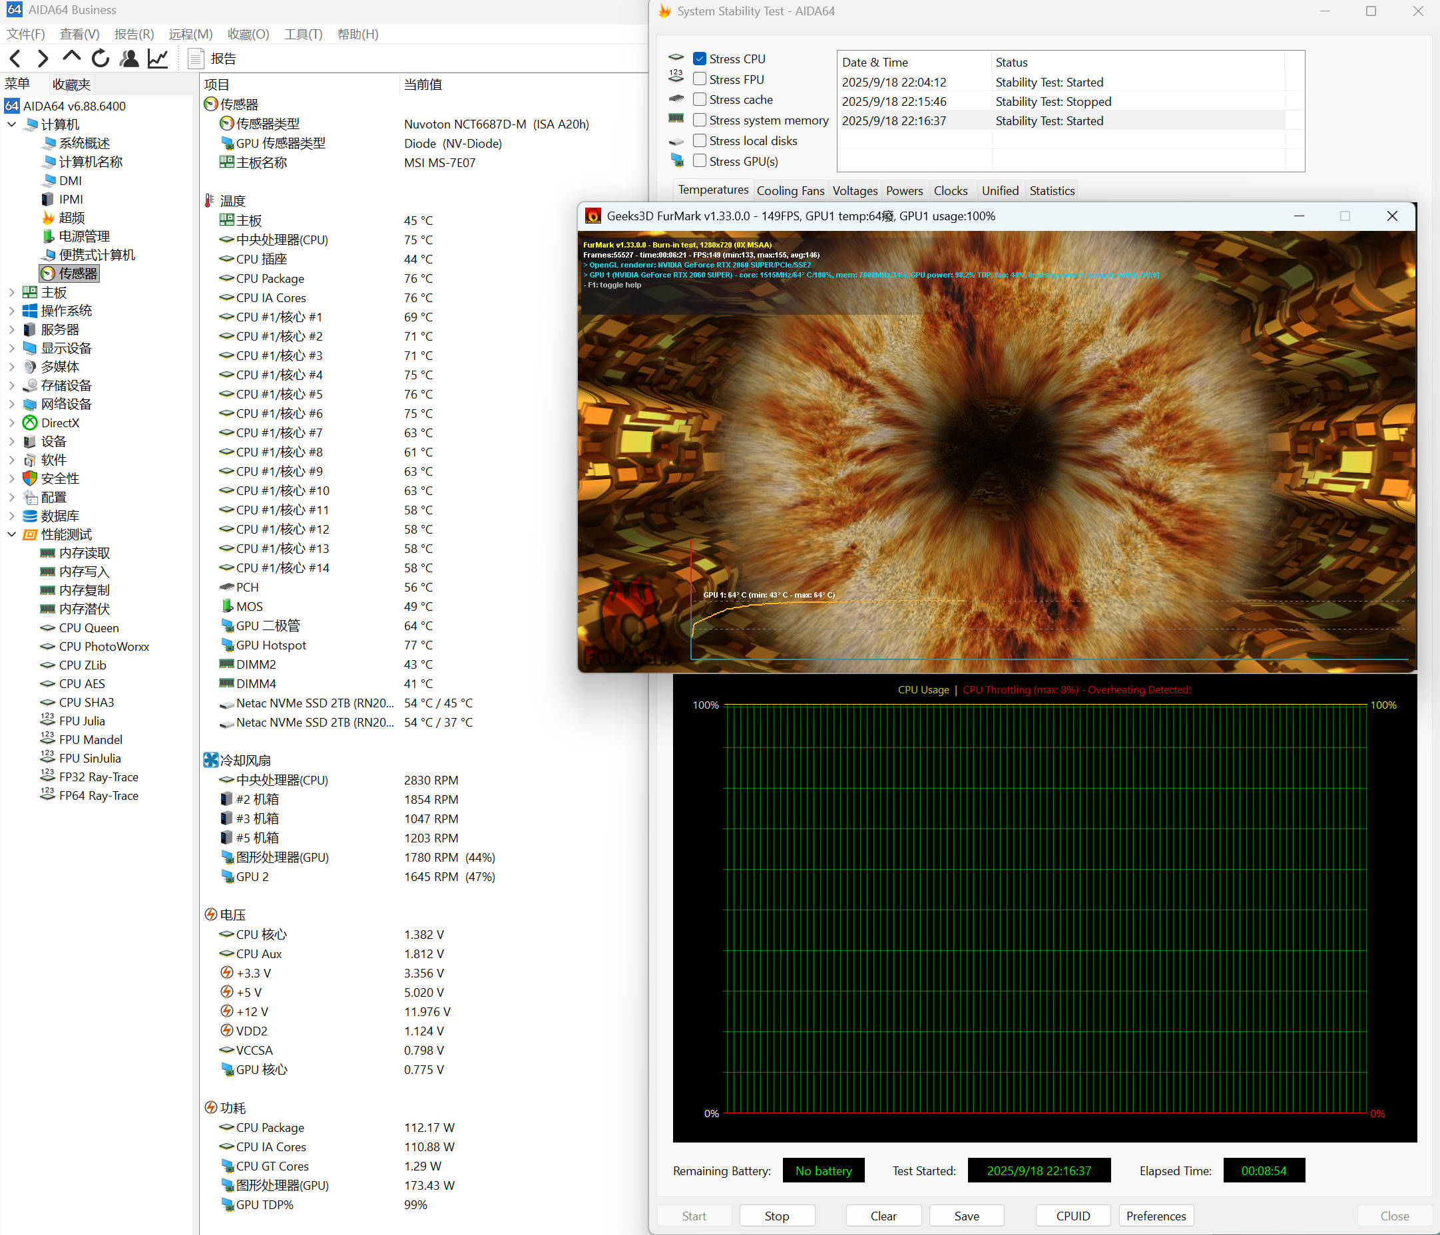This screenshot has width=1440, height=1235.
Task: Click the user profile toolbar icon
Action: (128, 59)
